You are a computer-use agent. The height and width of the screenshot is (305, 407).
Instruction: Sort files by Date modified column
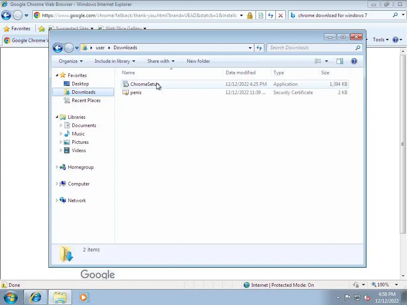tap(247, 73)
